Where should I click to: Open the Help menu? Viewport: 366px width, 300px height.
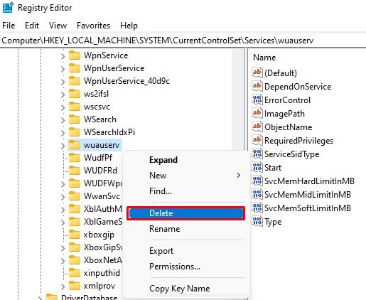[x=129, y=26]
